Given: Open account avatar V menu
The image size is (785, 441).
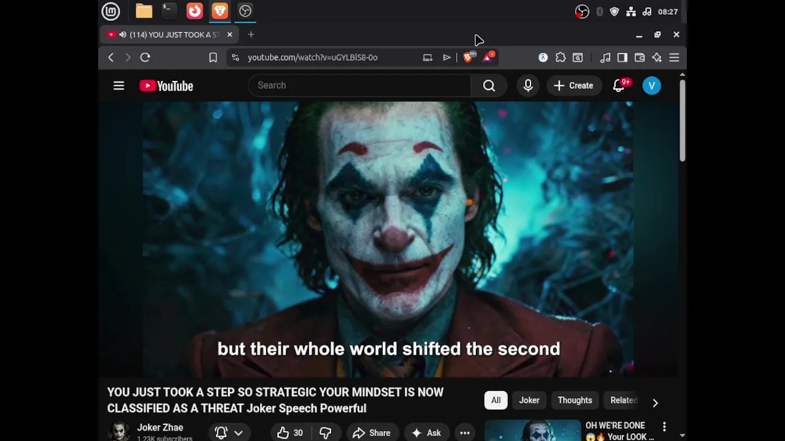Looking at the screenshot, I should click(652, 86).
